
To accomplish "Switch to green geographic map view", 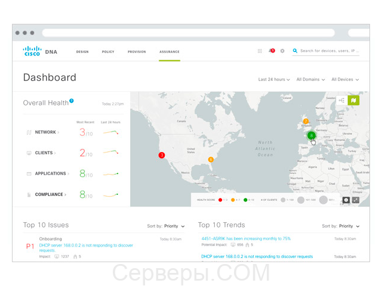I will (x=353, y=101).
